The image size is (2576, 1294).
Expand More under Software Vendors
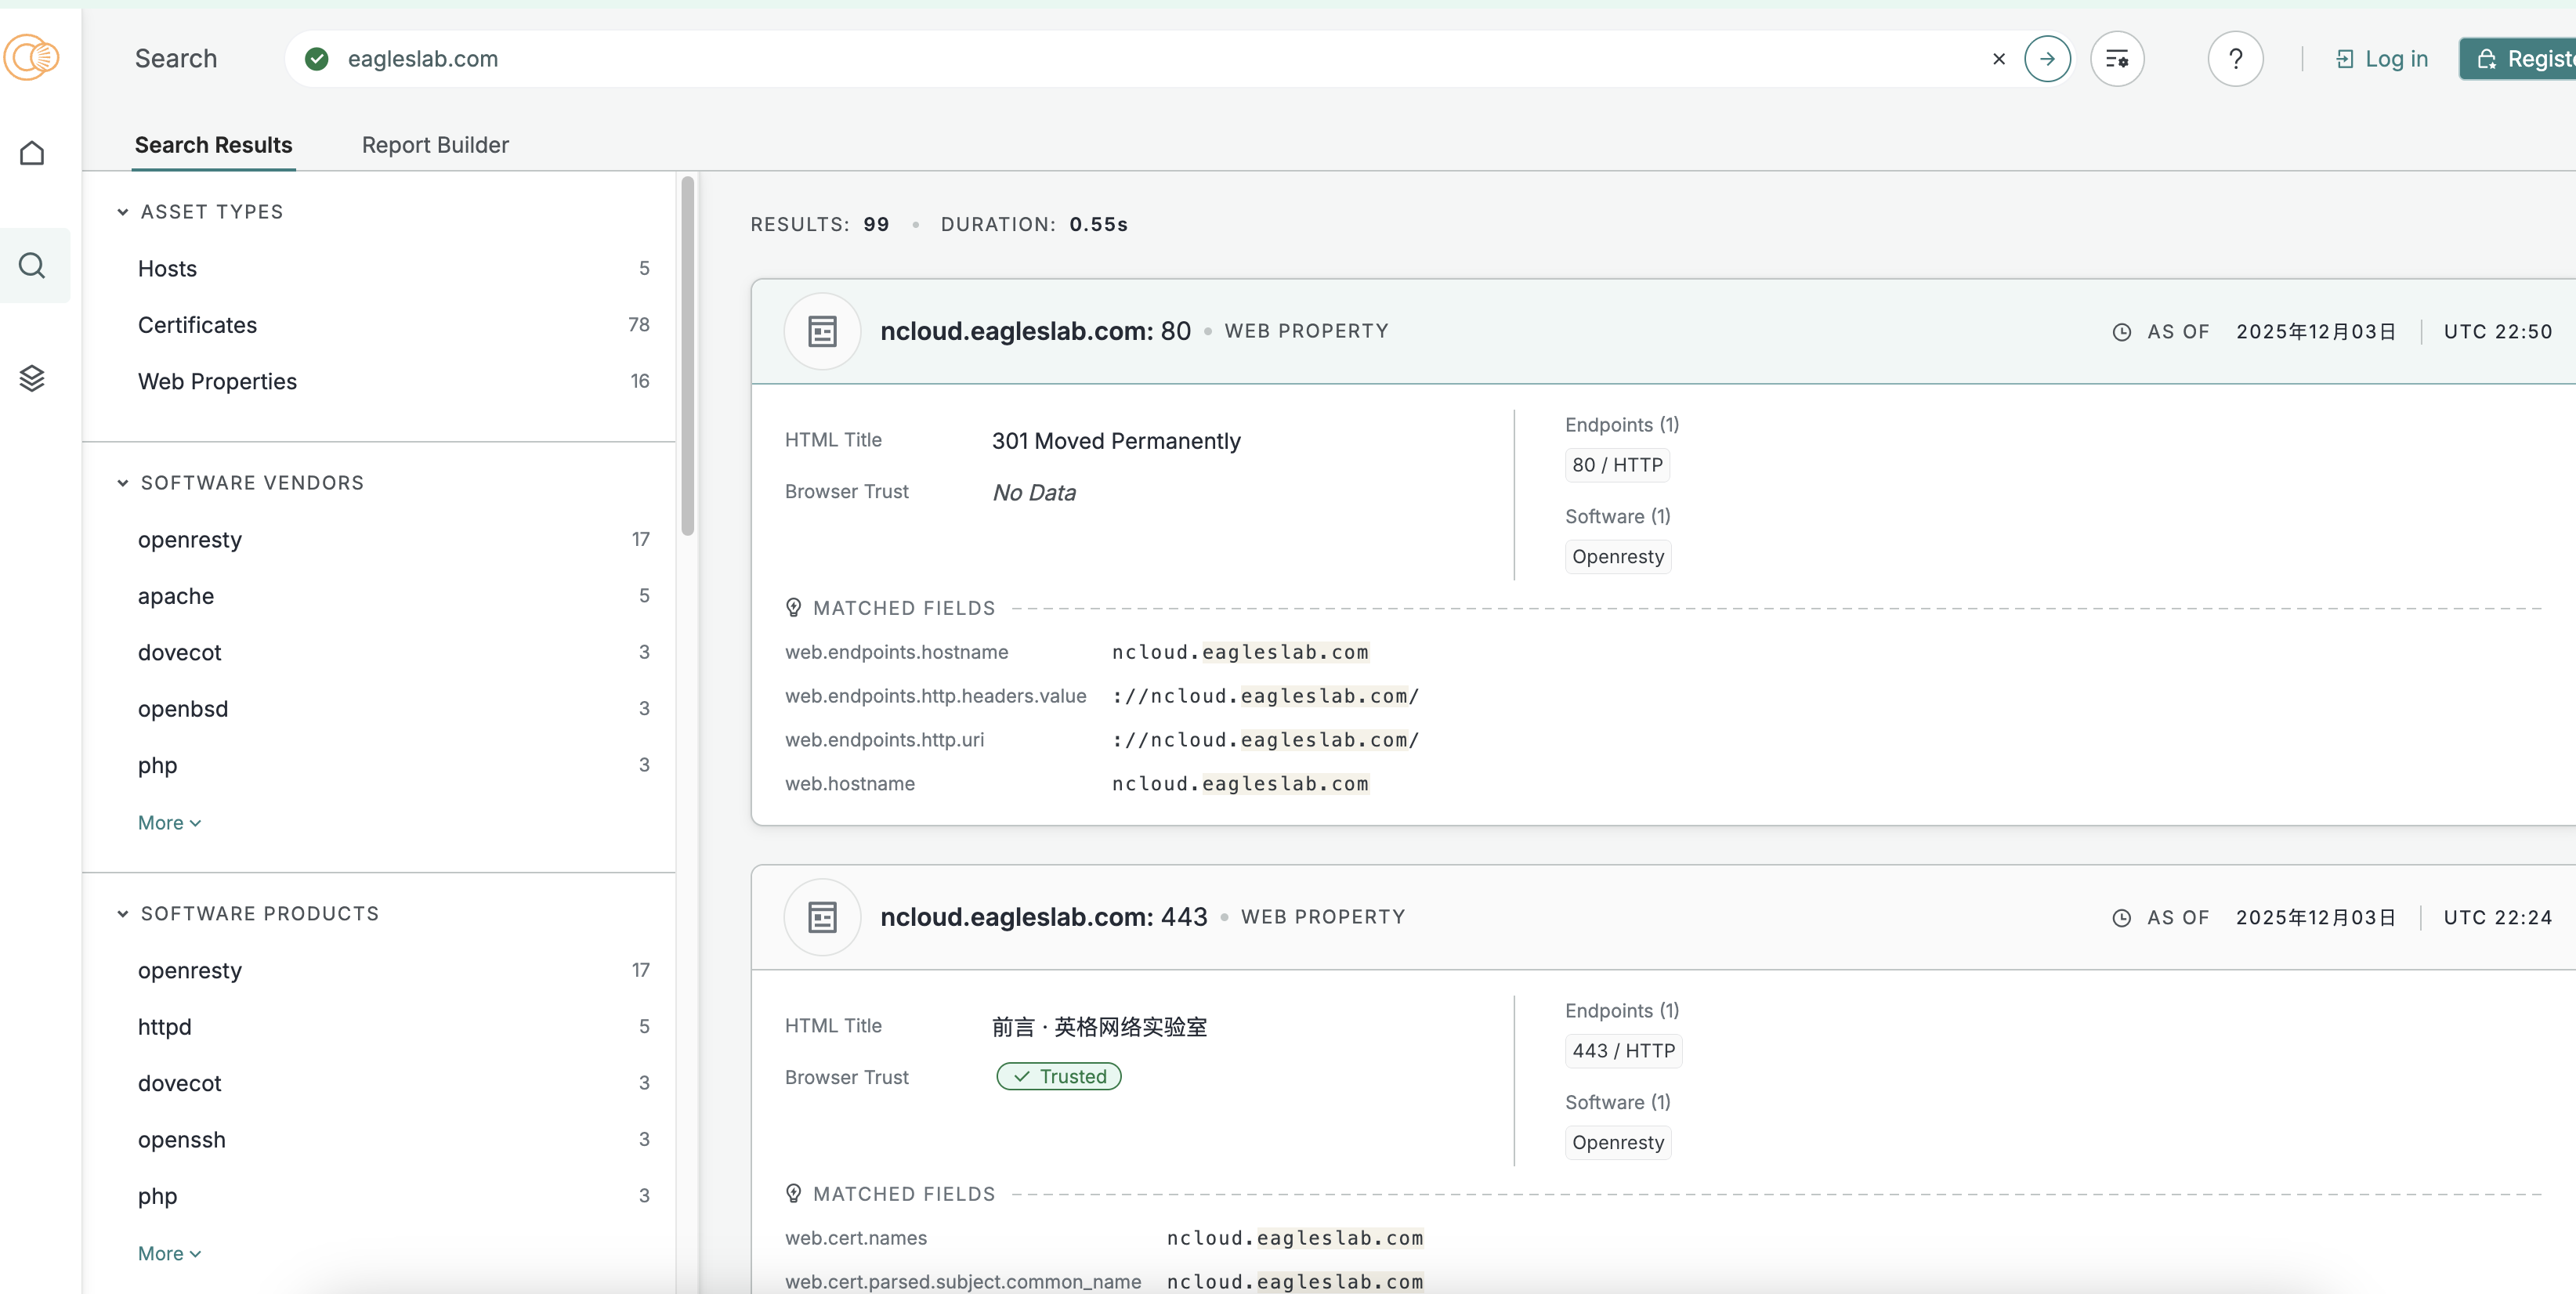[169, 823]
